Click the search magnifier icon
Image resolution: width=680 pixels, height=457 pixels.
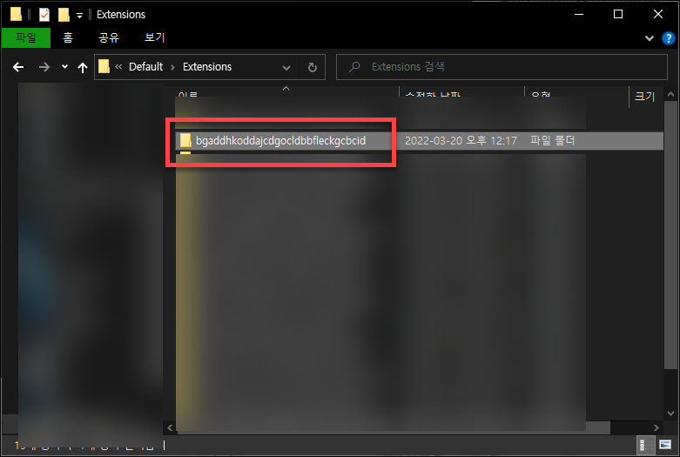[x=354, y=67]
